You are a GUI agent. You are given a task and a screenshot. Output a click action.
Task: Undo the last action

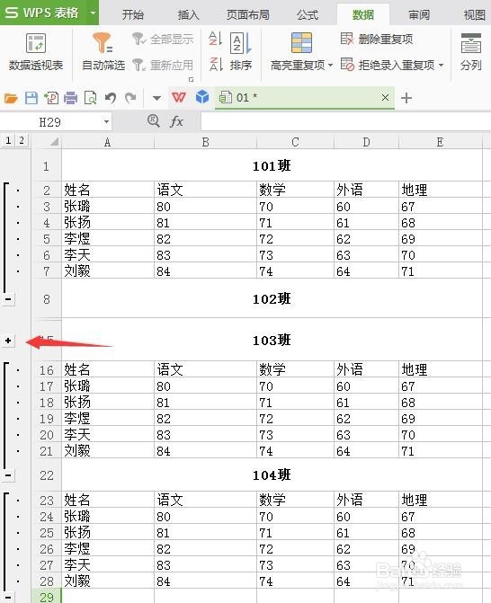coord(111,98)
